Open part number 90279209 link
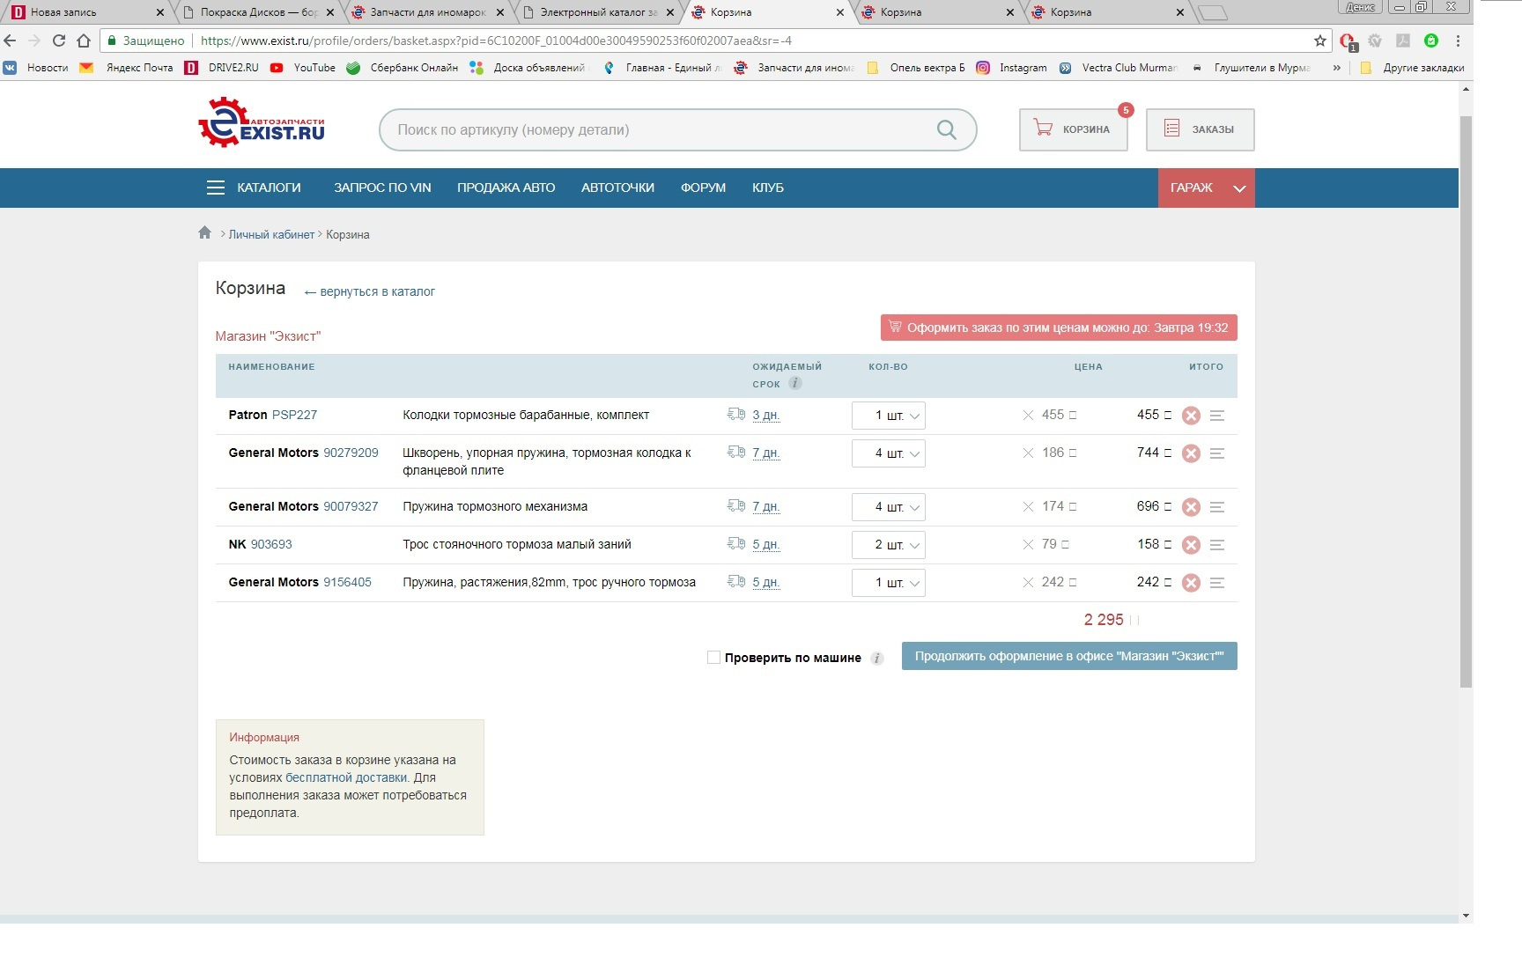The width and height of the screenshot is (1522, 972). (x=351, y=453)
